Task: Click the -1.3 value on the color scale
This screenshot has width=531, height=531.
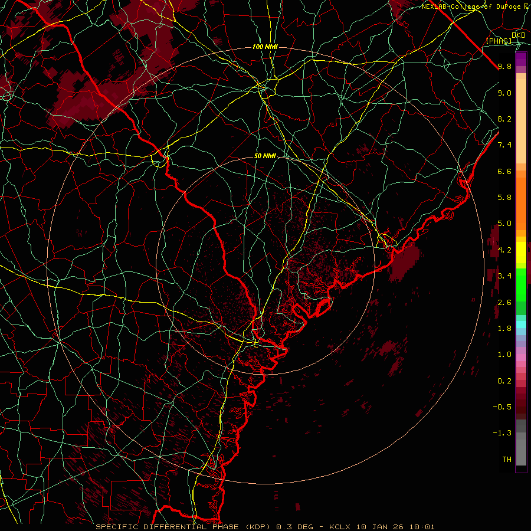Action: [502, 433]
